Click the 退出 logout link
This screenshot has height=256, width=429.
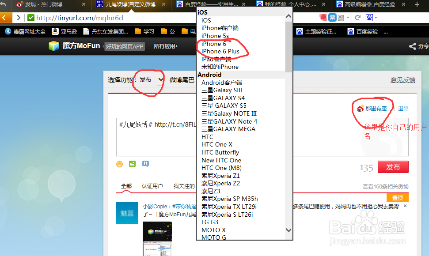pos(403,109)
